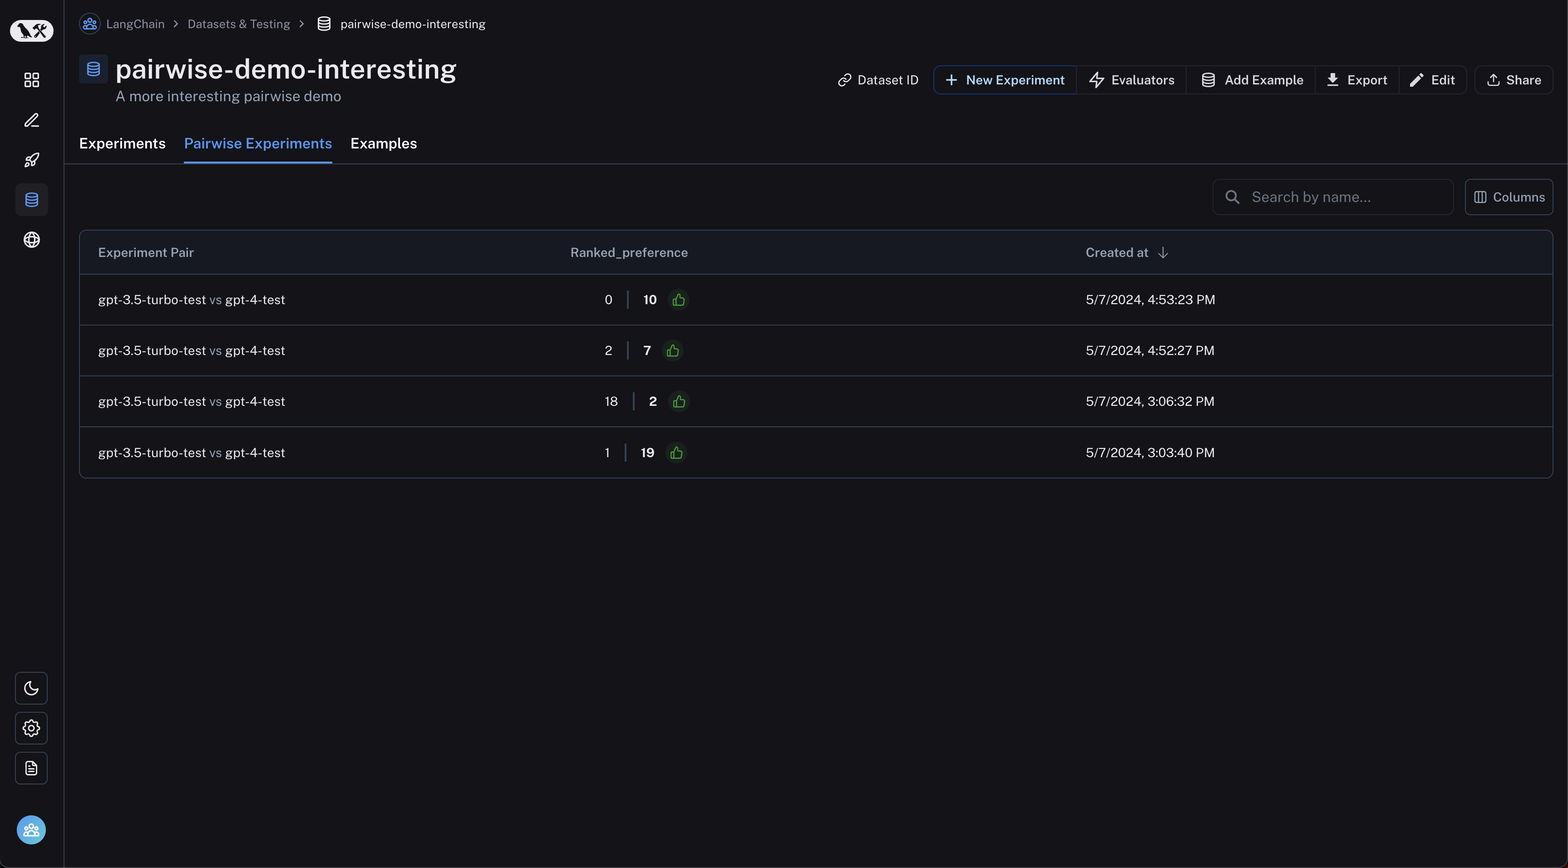Switch to the Experiments tab
The height and width of the screenshot is (868, 1568).
pyautogui.click(x=122, y=142)
